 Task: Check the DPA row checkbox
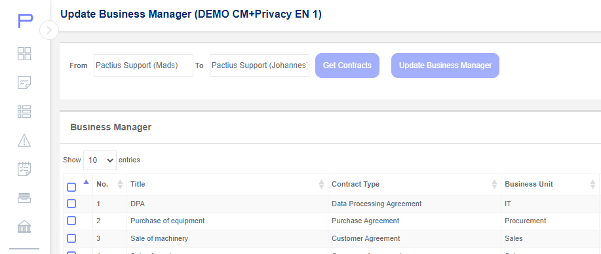(x=71, y=204)
